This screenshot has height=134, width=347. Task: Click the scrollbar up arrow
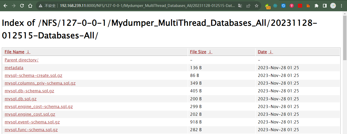345,13
